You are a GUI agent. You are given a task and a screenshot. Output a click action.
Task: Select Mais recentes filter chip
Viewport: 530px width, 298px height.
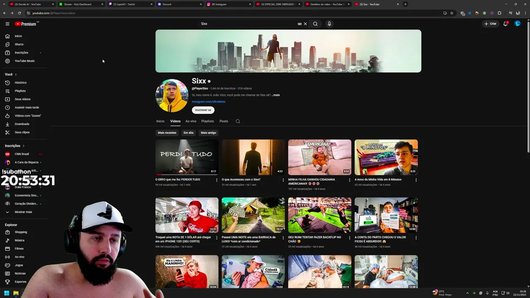167,133
